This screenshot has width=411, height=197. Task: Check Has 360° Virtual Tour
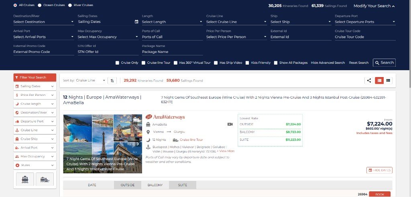pos(176,63)
